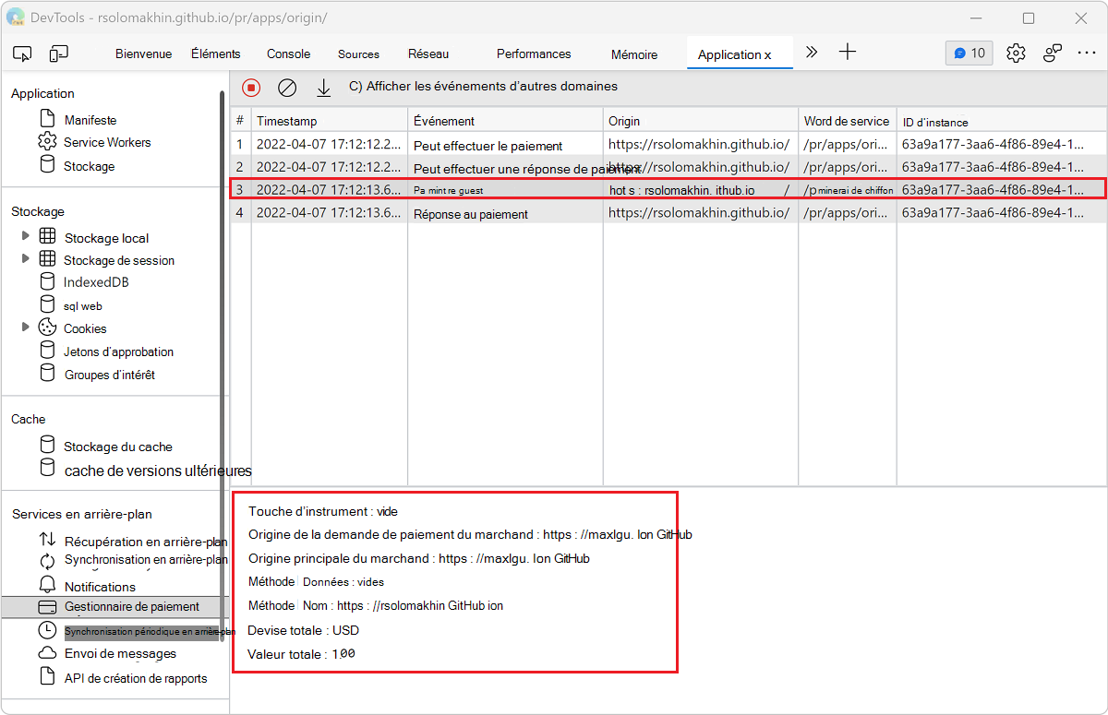The image size is (1108, 715).
Task: Stop recording payment handler events
Action: [x=251, y=88]
